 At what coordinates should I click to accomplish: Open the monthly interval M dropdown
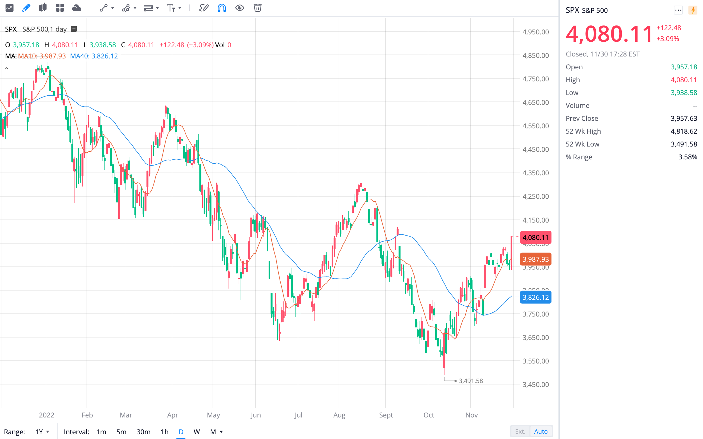click(x=216, y=432)
